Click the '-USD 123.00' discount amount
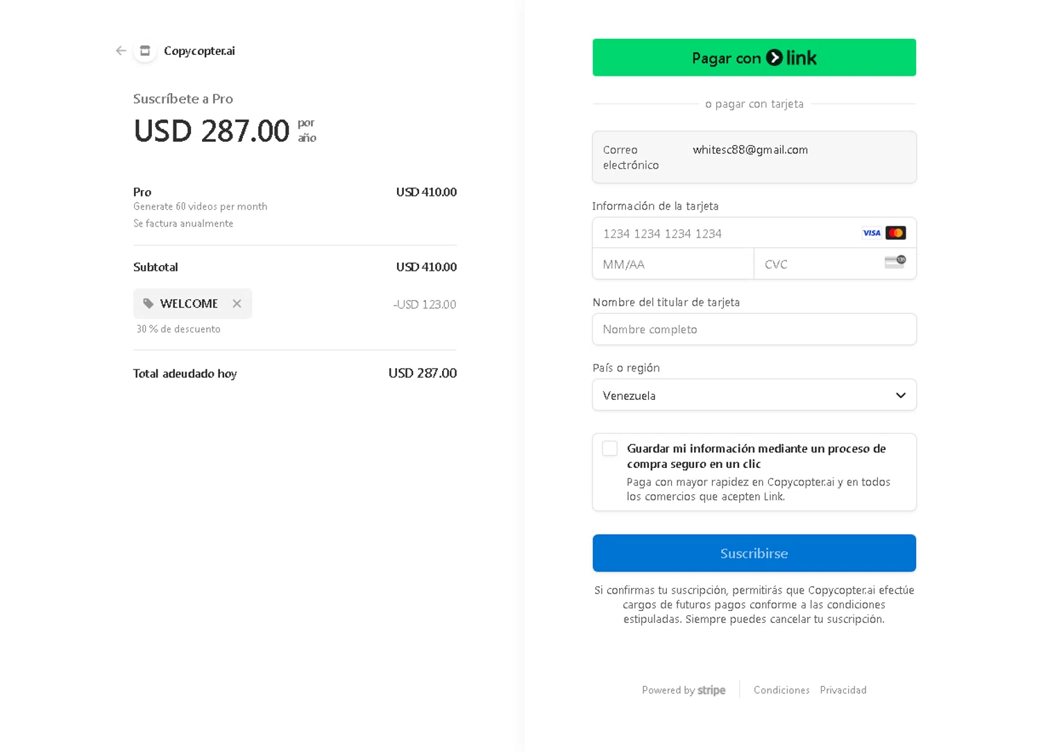The image size is (1041, 752). pos(425,304)
